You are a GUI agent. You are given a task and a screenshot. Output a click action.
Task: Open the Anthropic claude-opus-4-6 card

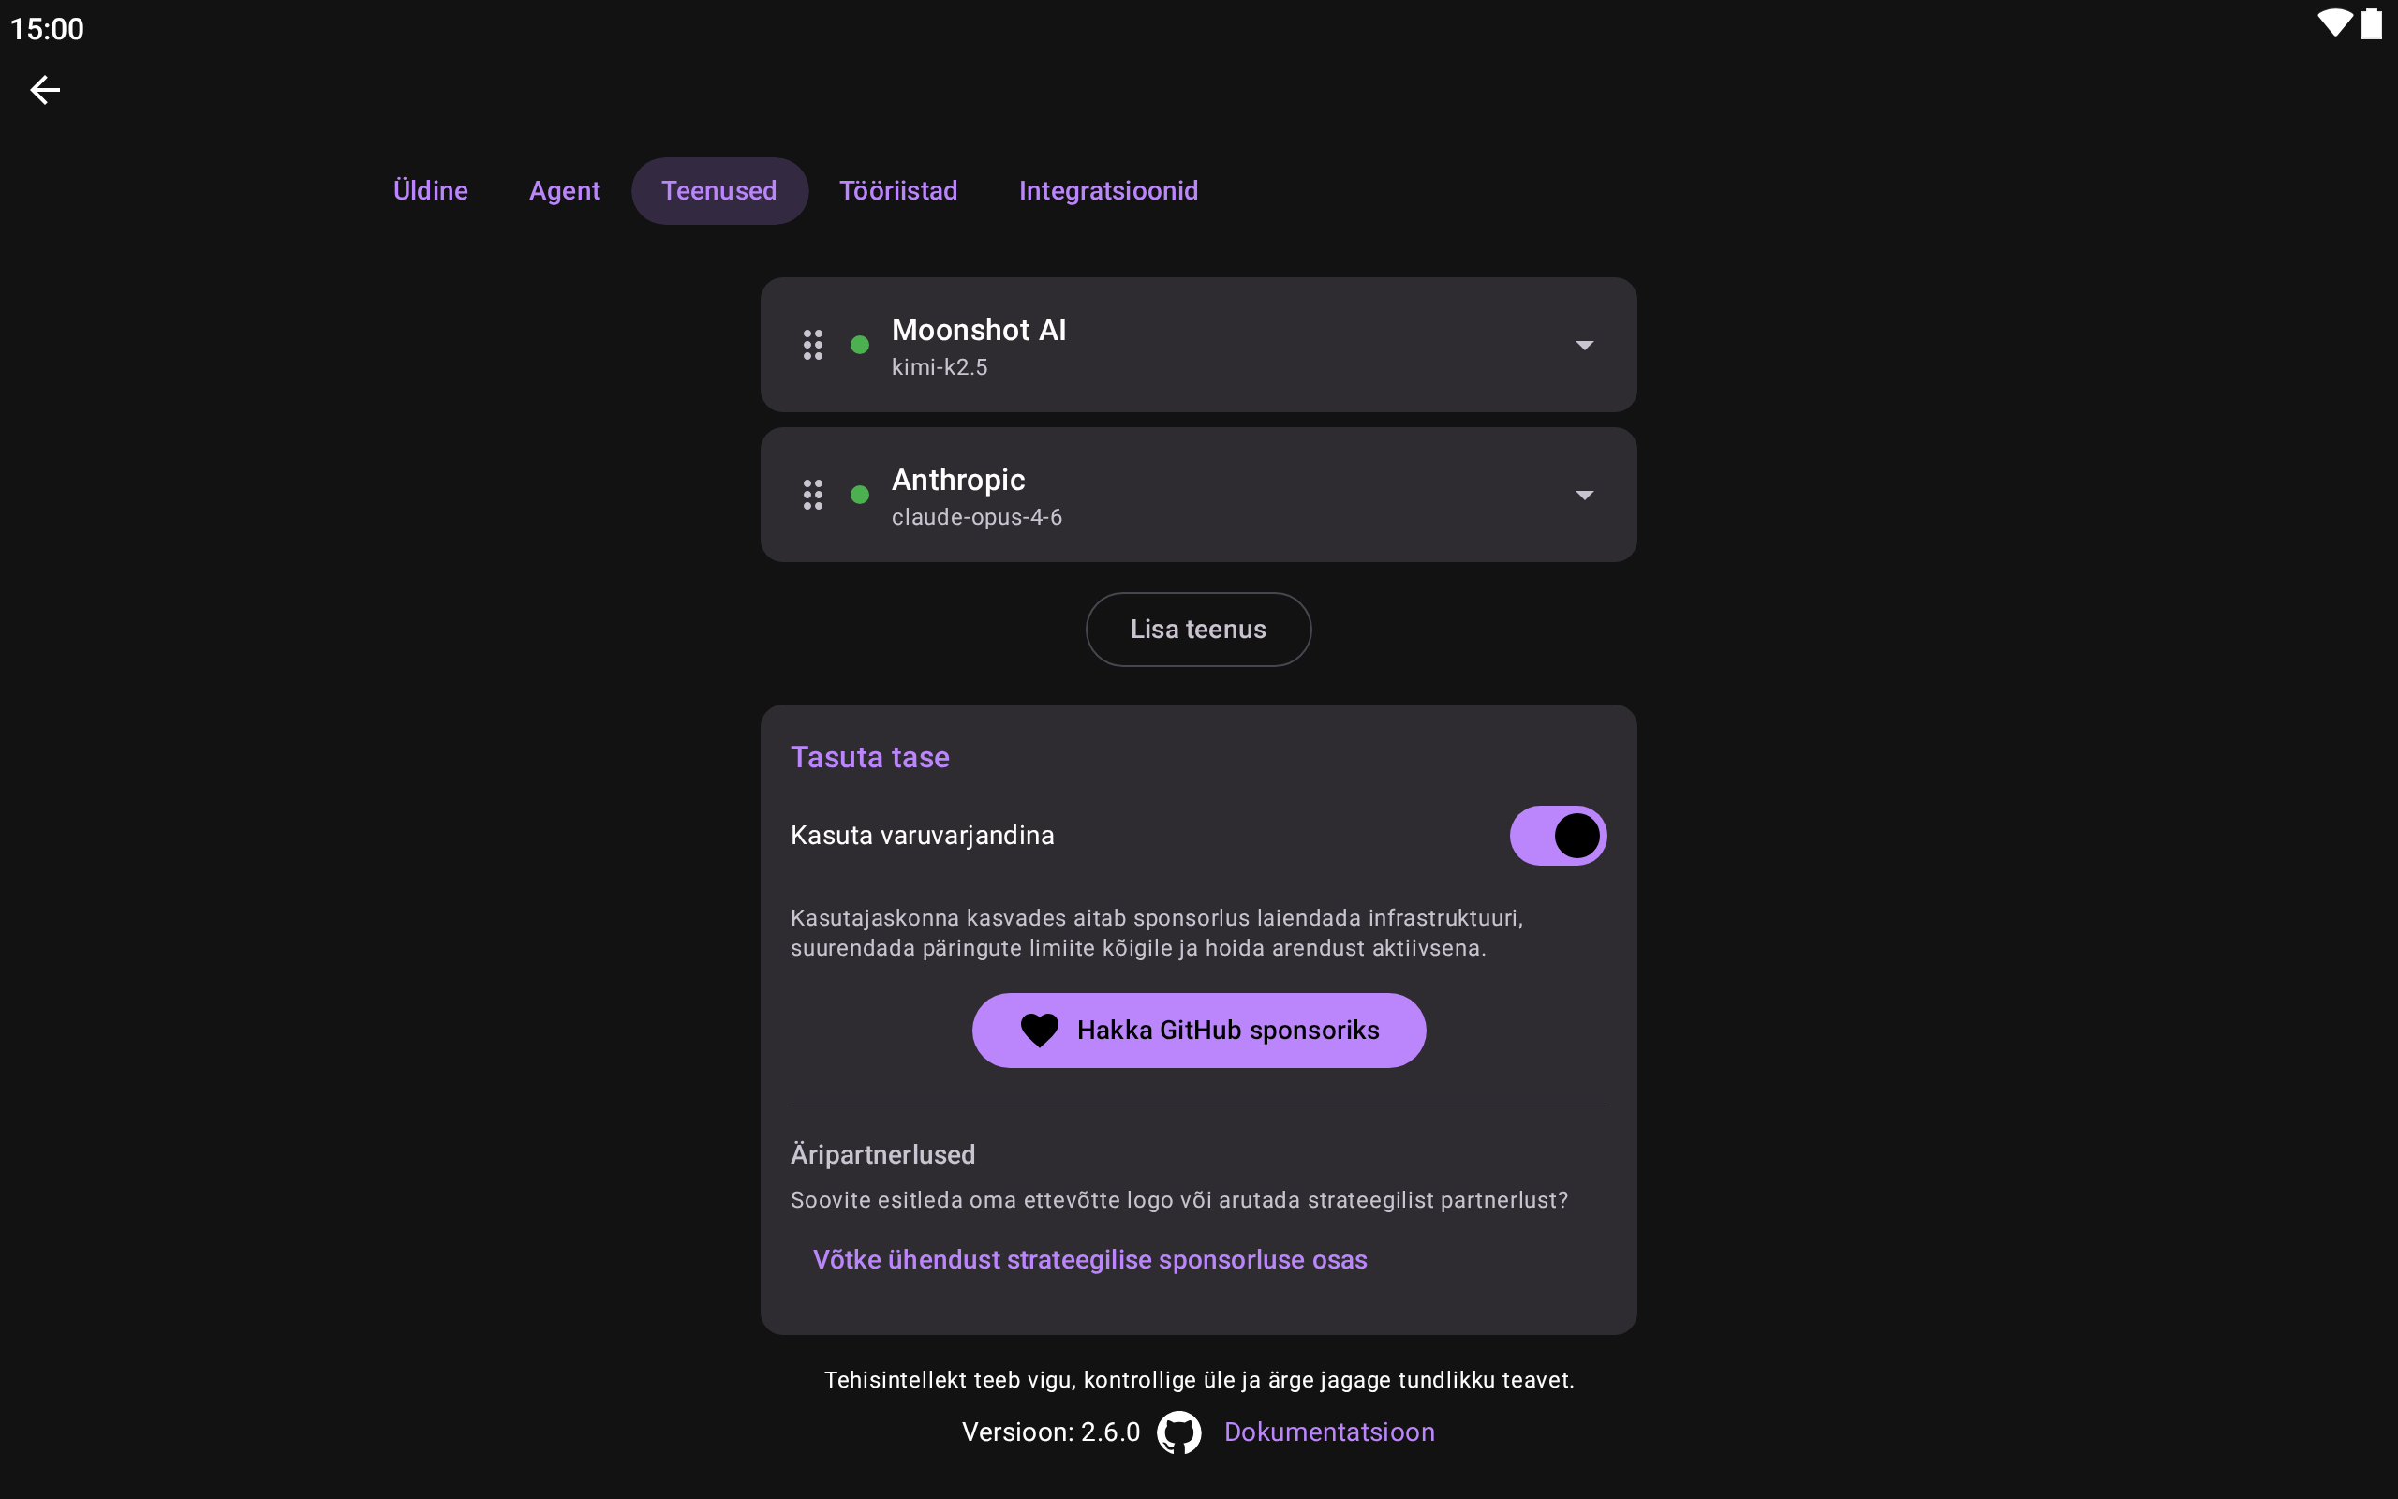point(1198,495)
